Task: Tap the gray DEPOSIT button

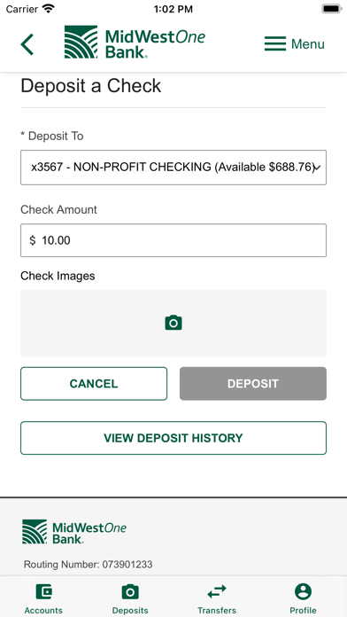Action: tap(253, 384)
